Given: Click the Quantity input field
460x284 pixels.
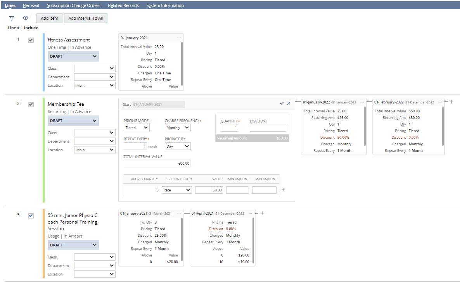Looking at the screenshot, I should pos(229,128).
